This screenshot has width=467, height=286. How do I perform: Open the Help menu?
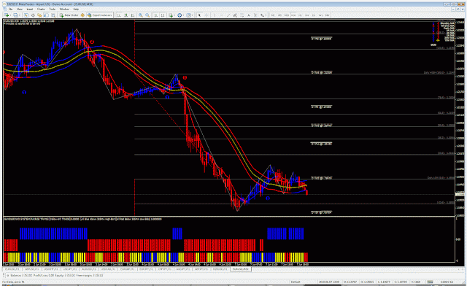coord(76,9)
